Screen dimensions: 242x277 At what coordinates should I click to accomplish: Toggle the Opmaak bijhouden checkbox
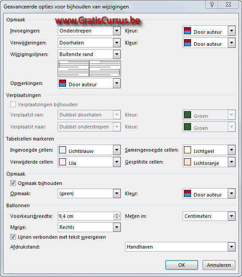[13, 183]
